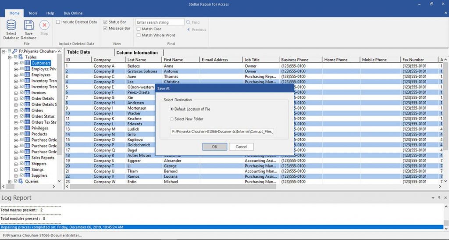This screenshot has height=240, width=449.
Task: Open the Buy Online tab
Action: click(73, 13)
